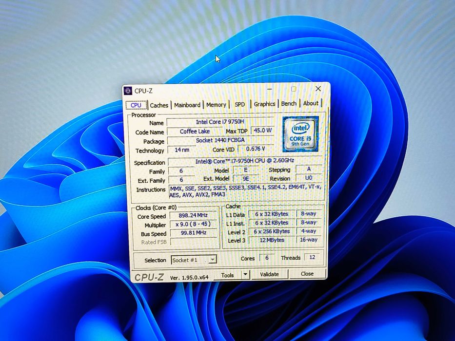Image resolution: width=455 pixels, height=341 pixels.
Task: Click the Tools button
Action: (x=227, y=275)
